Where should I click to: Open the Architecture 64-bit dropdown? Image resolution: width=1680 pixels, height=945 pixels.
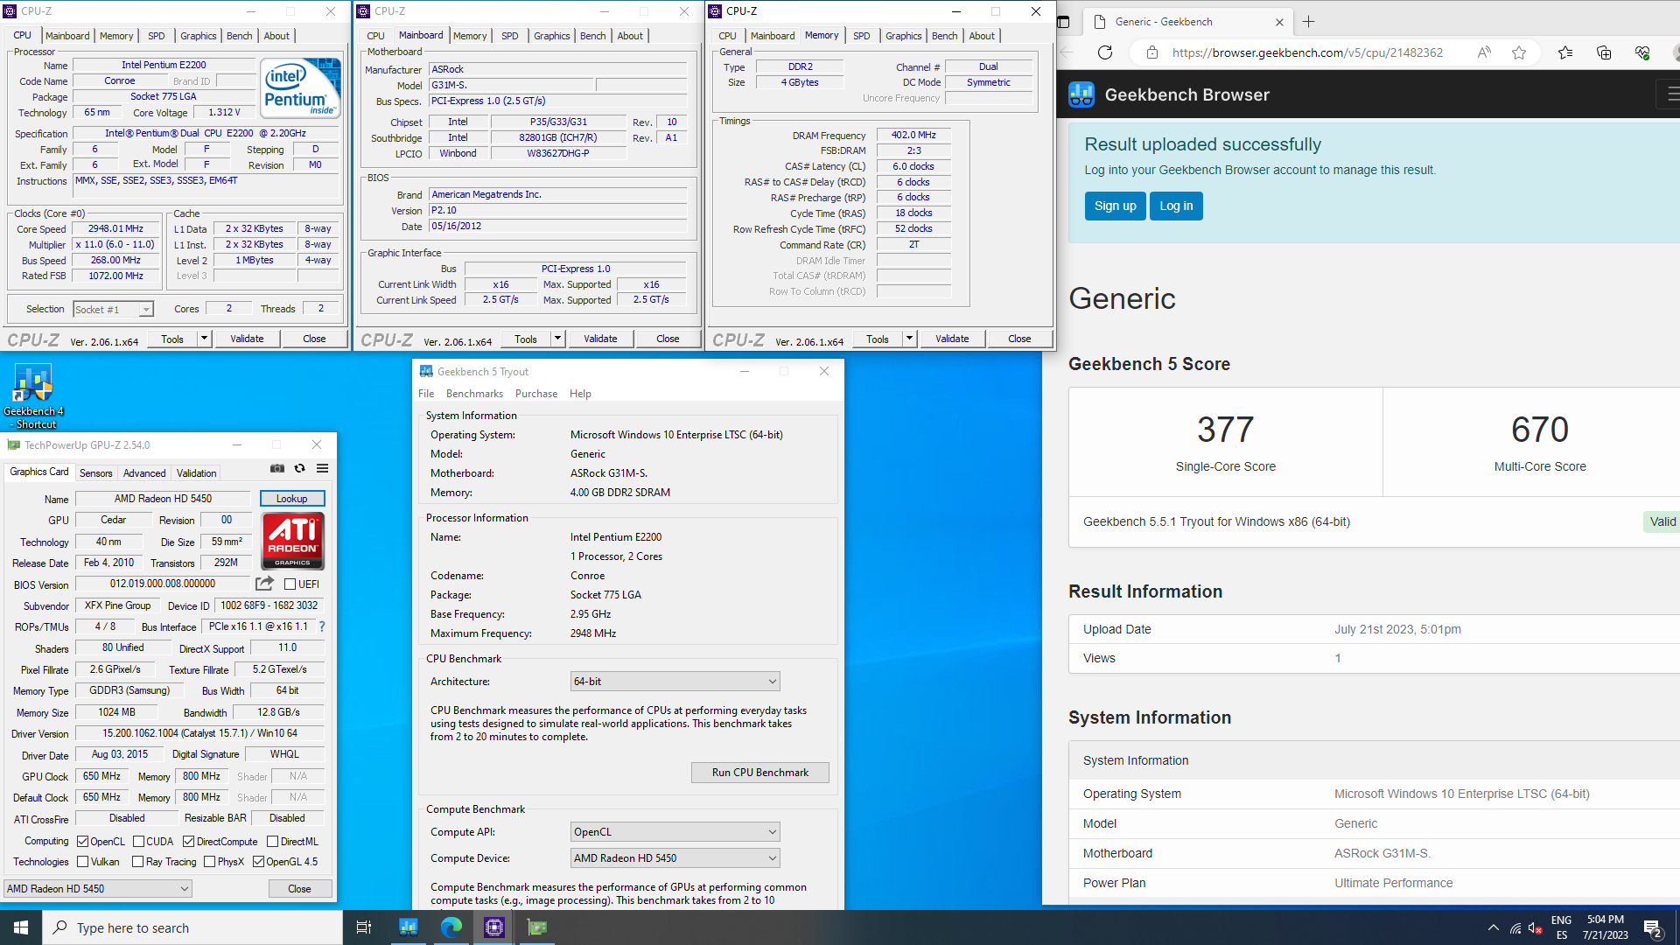coord(675,682)
